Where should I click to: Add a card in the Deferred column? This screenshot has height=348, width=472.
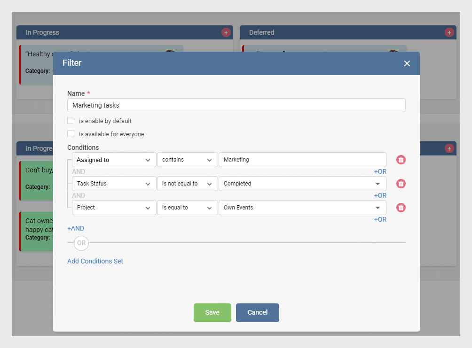pos(449,32)
